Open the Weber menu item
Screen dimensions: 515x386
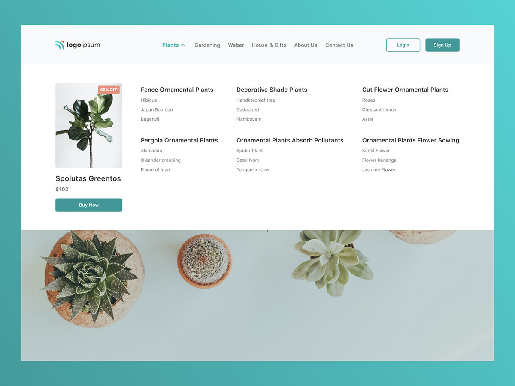[236, 45]
